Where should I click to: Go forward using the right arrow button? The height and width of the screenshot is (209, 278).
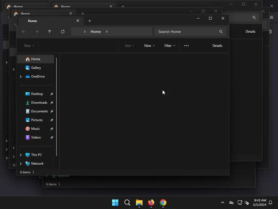[x=37, y=32]
